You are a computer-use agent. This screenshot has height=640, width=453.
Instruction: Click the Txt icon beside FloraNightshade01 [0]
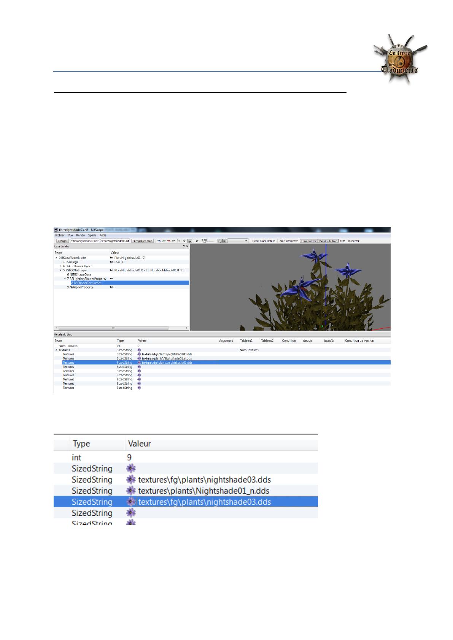(x=111, y=258)
